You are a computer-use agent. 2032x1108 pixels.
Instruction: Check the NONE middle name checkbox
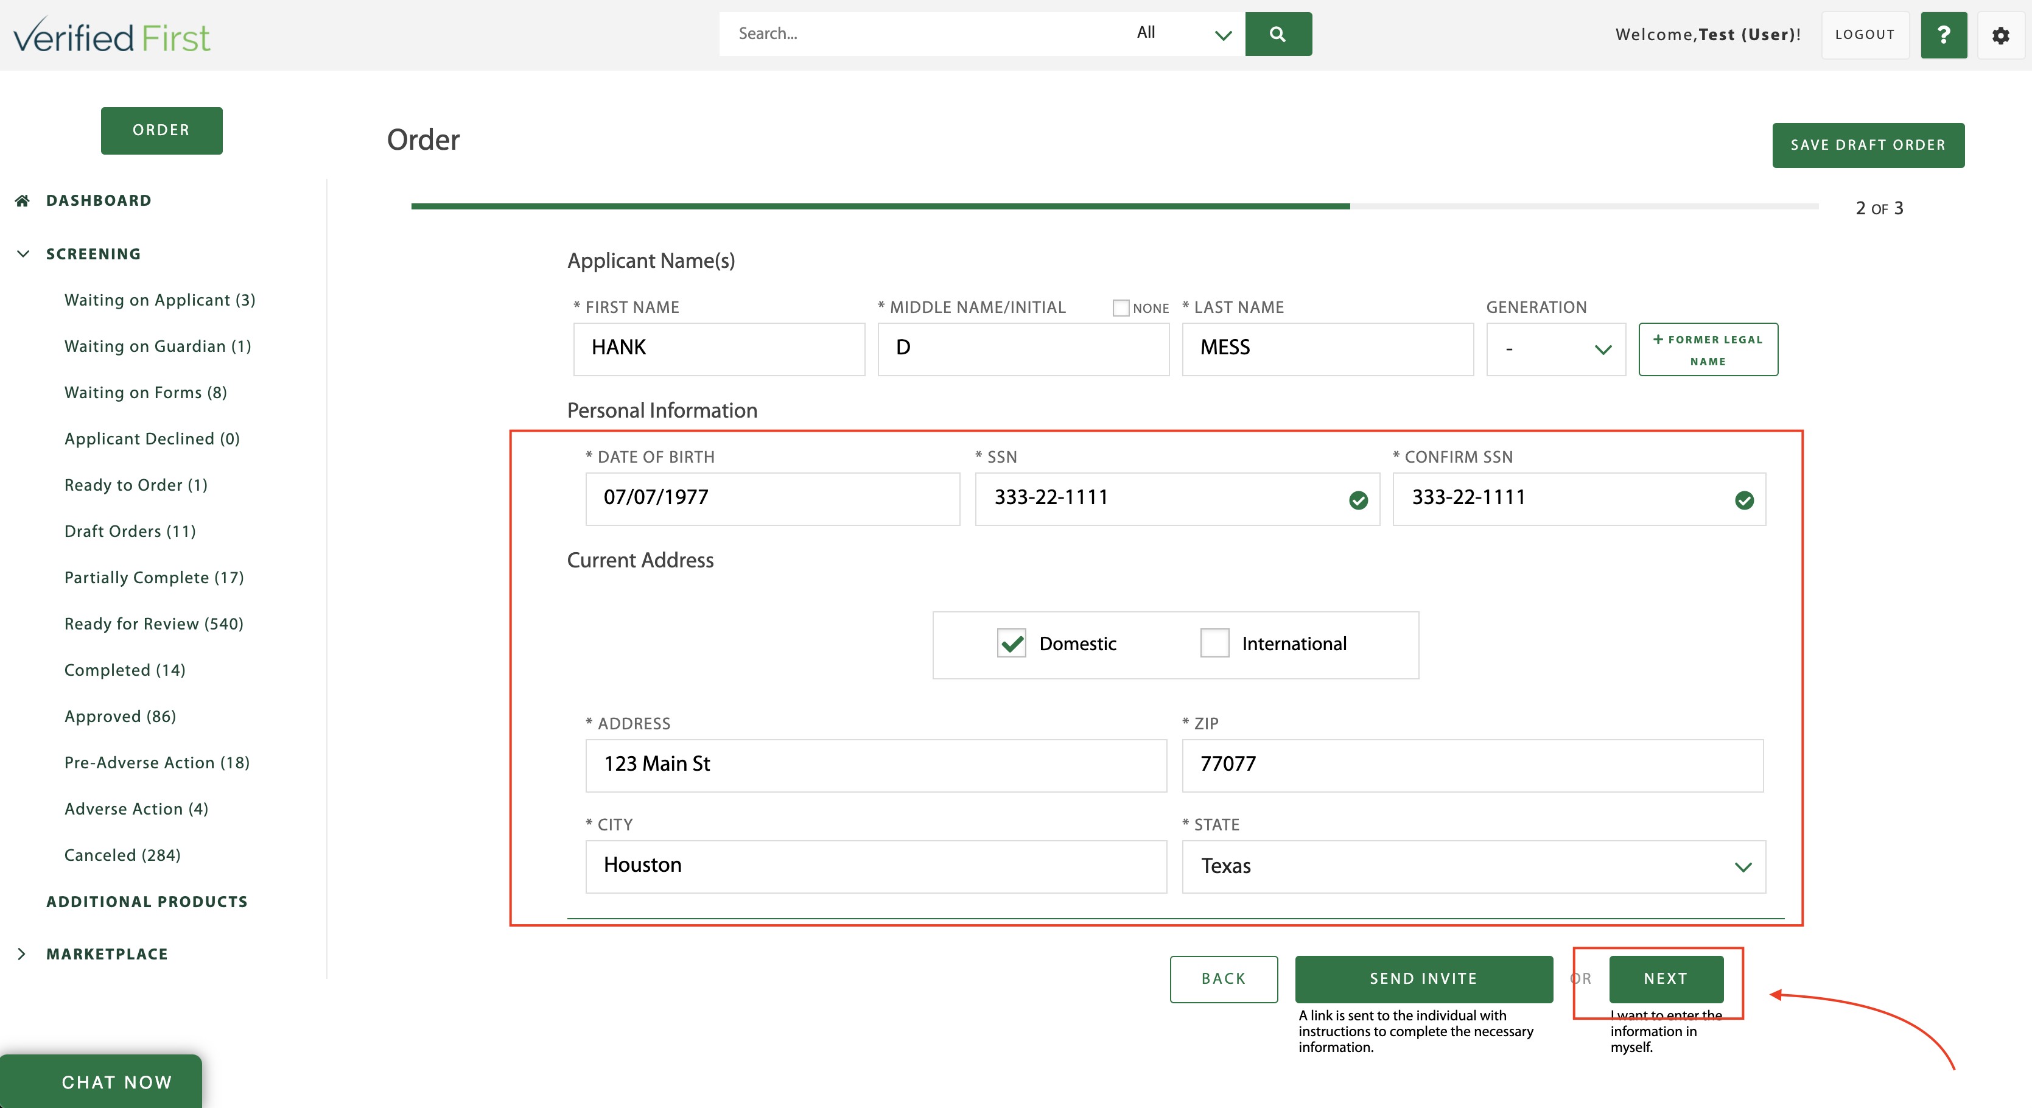tap(1121, 307)
